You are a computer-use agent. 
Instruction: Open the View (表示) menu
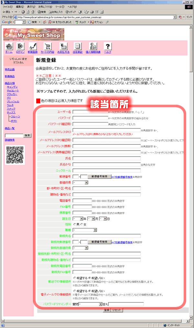pyautogui.click(x=31, y=7)
